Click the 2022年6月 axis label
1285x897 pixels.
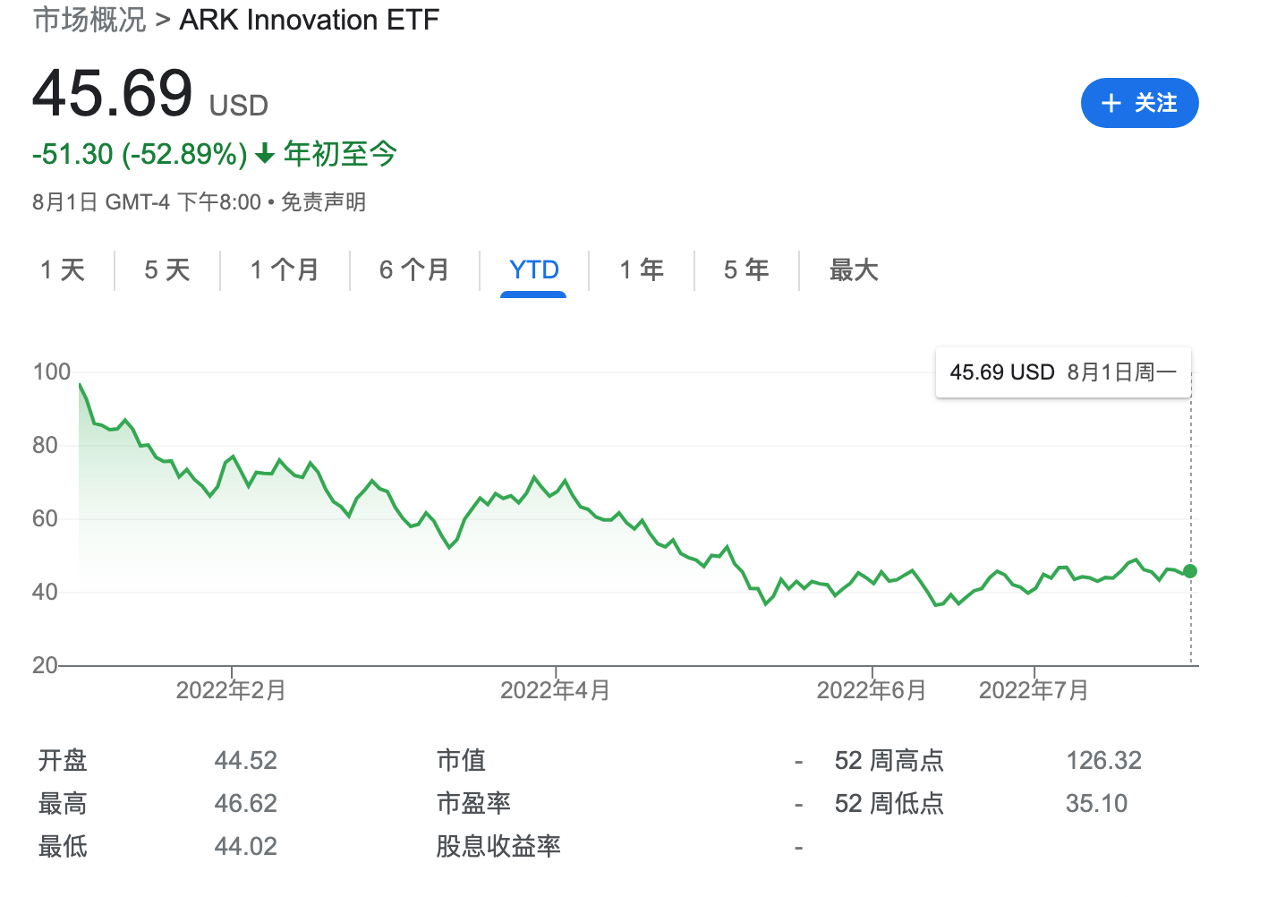click(872, 690)
